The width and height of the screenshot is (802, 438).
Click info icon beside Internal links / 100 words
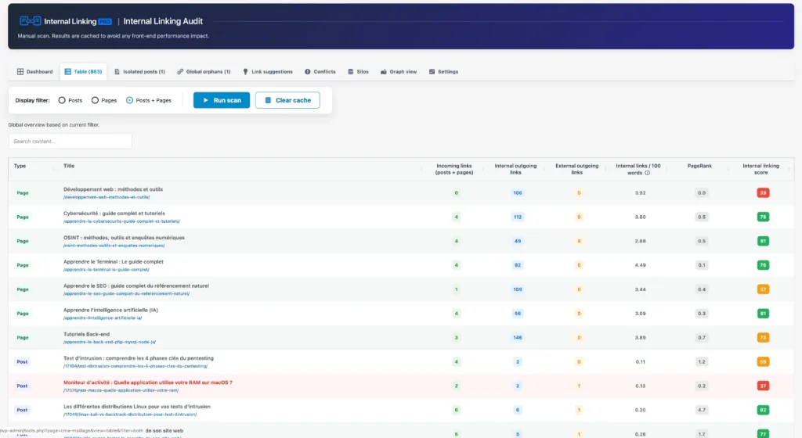tap(648, 173)
